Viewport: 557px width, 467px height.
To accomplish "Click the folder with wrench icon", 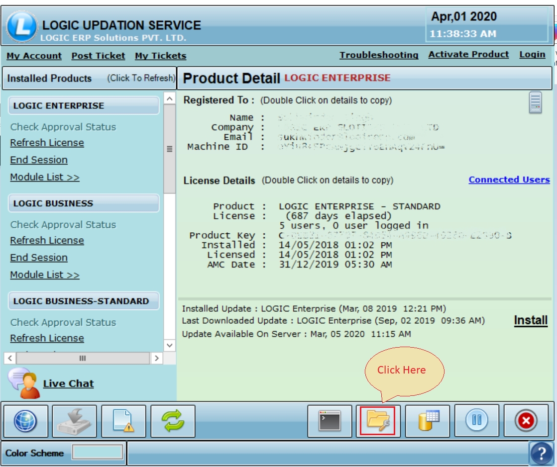I will pyautogui.click(x=378, y=421).
